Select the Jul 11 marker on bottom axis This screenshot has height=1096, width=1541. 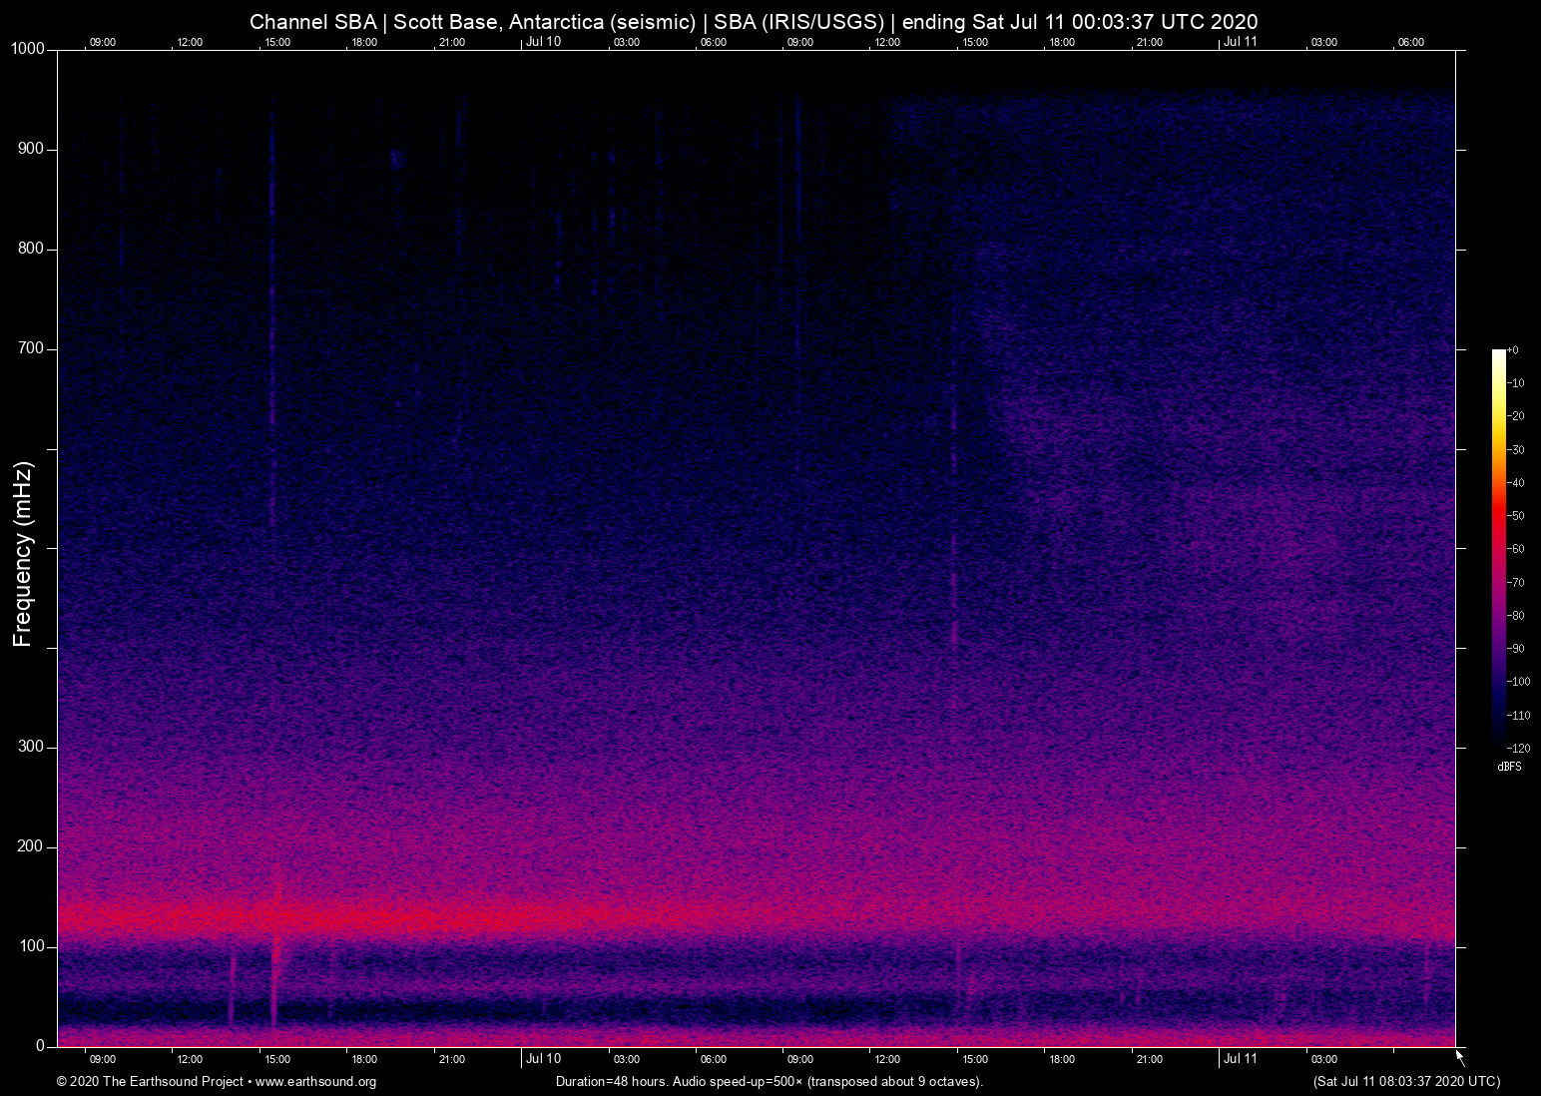coord(1242,1058)
